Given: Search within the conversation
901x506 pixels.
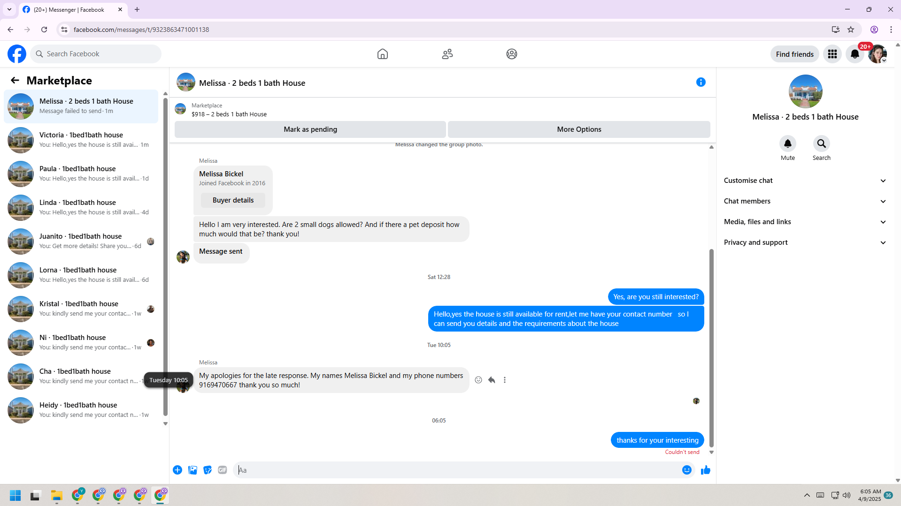Looking at the screenshot, I should (822, 143).
